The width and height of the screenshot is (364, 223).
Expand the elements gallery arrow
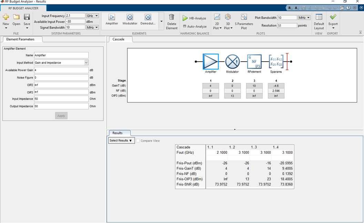[x=161, y=21]
